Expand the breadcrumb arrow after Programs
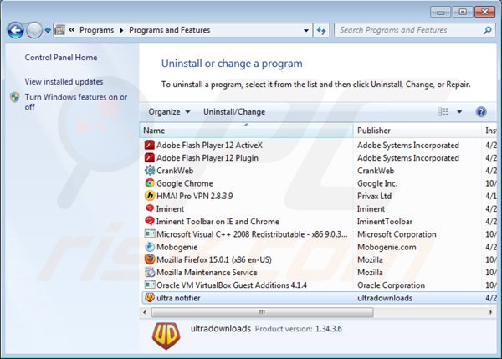 pos(121,30)
